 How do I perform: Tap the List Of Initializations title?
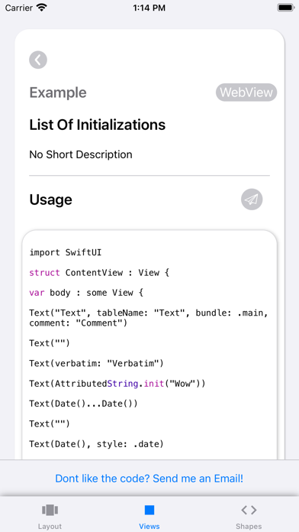pos(98,125)
